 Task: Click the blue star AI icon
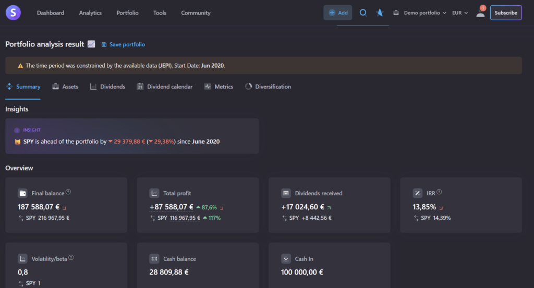(380, 12)
